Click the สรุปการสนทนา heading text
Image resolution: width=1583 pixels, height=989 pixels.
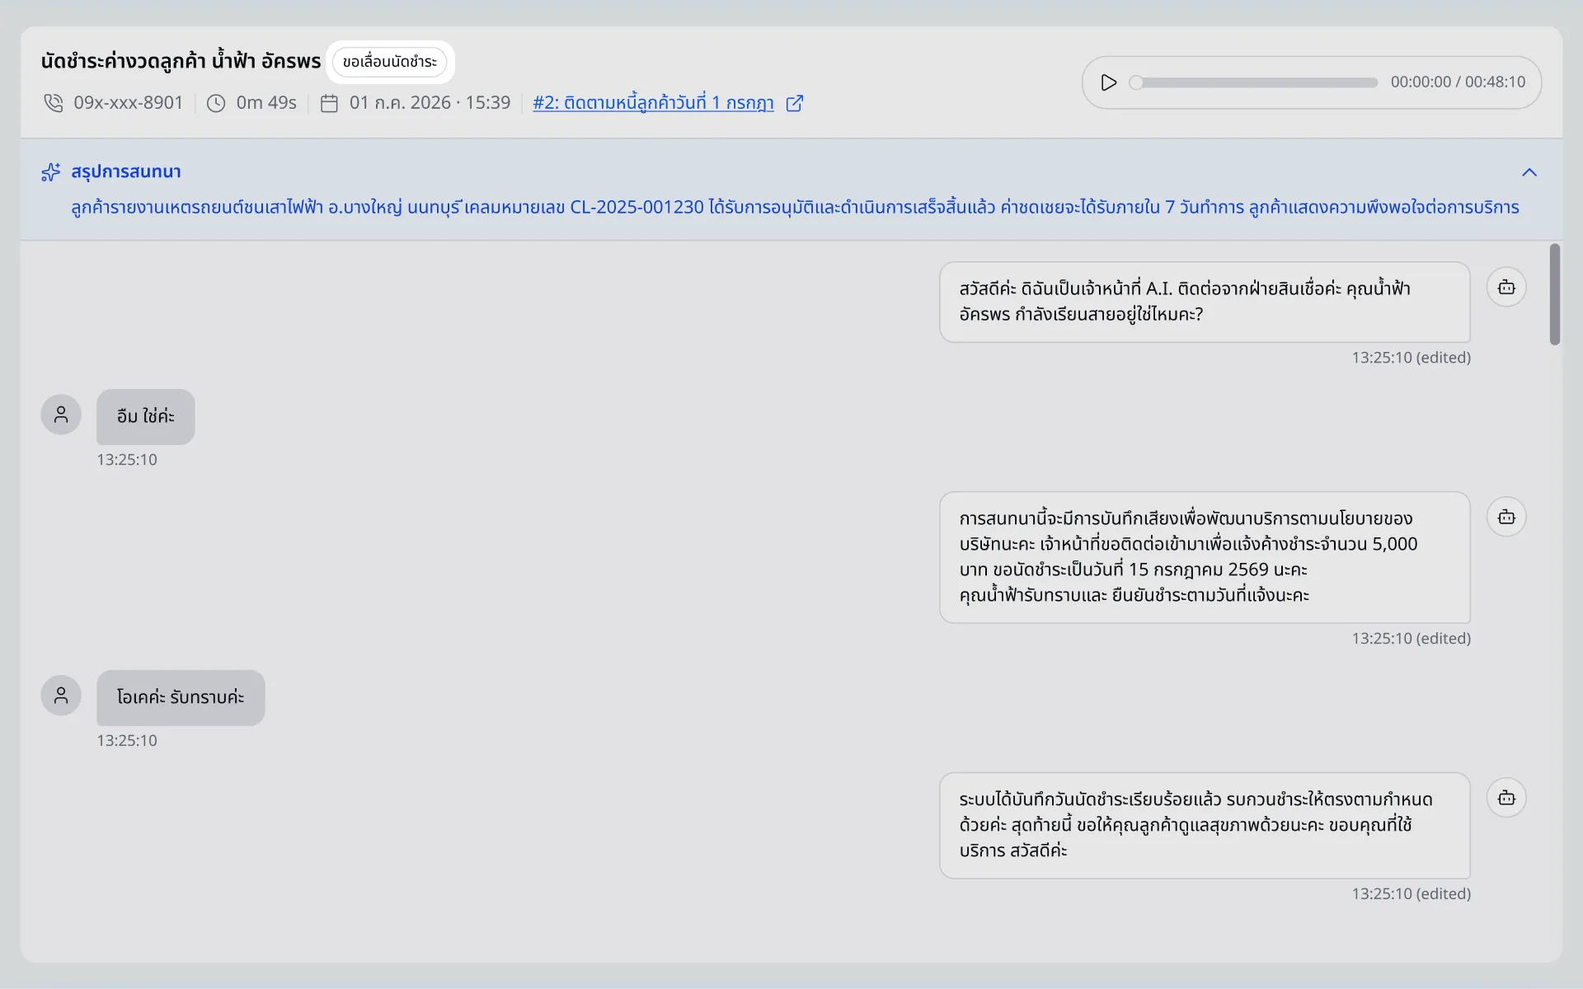[126, 171]
